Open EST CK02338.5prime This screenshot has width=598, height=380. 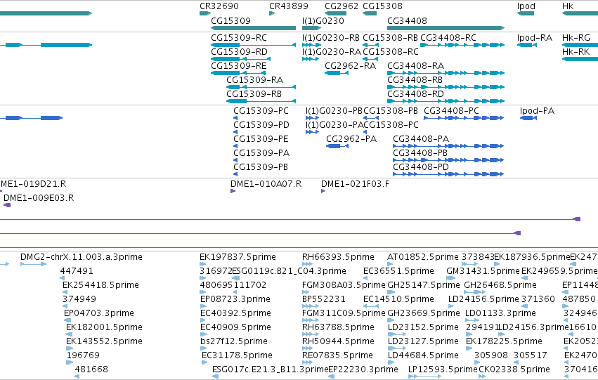pyautogui.click(x=482, y=376)
